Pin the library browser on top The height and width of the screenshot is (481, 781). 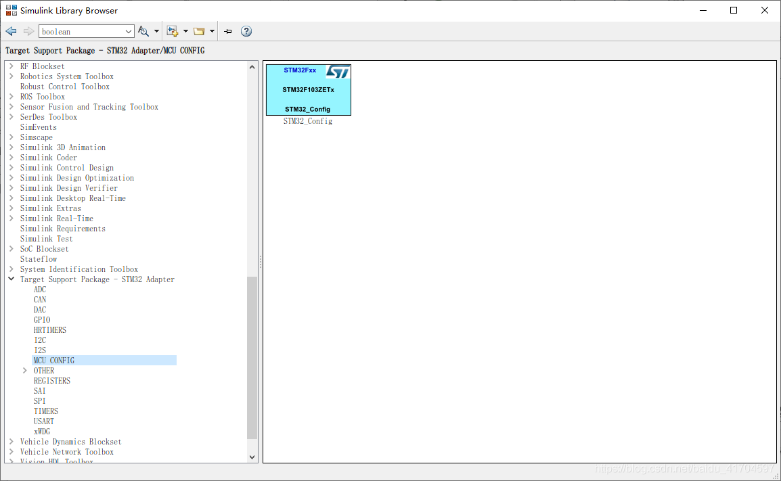point(228,31)
